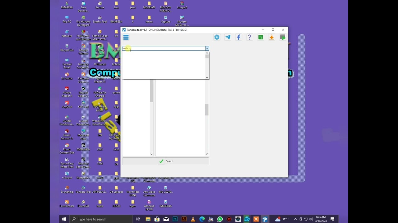Select the Modem META desktop icon
This screenshot has width=398, height=223.
point(182,21)
